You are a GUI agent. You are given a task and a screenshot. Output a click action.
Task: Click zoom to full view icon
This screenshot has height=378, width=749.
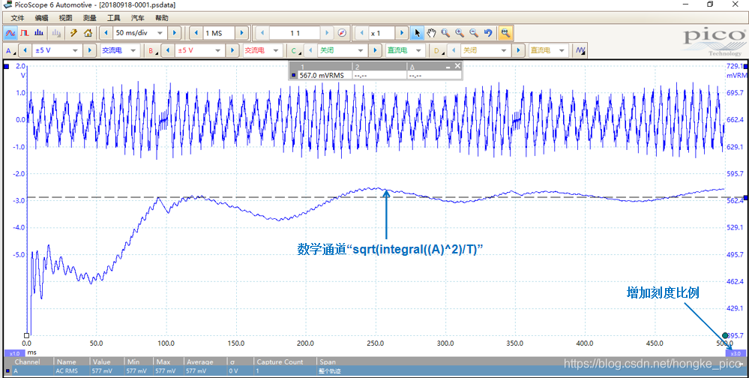pos(505,33)
